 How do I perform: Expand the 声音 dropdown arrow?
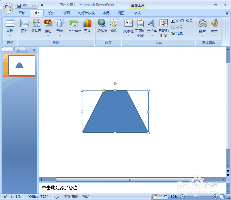tap(214, 36)
